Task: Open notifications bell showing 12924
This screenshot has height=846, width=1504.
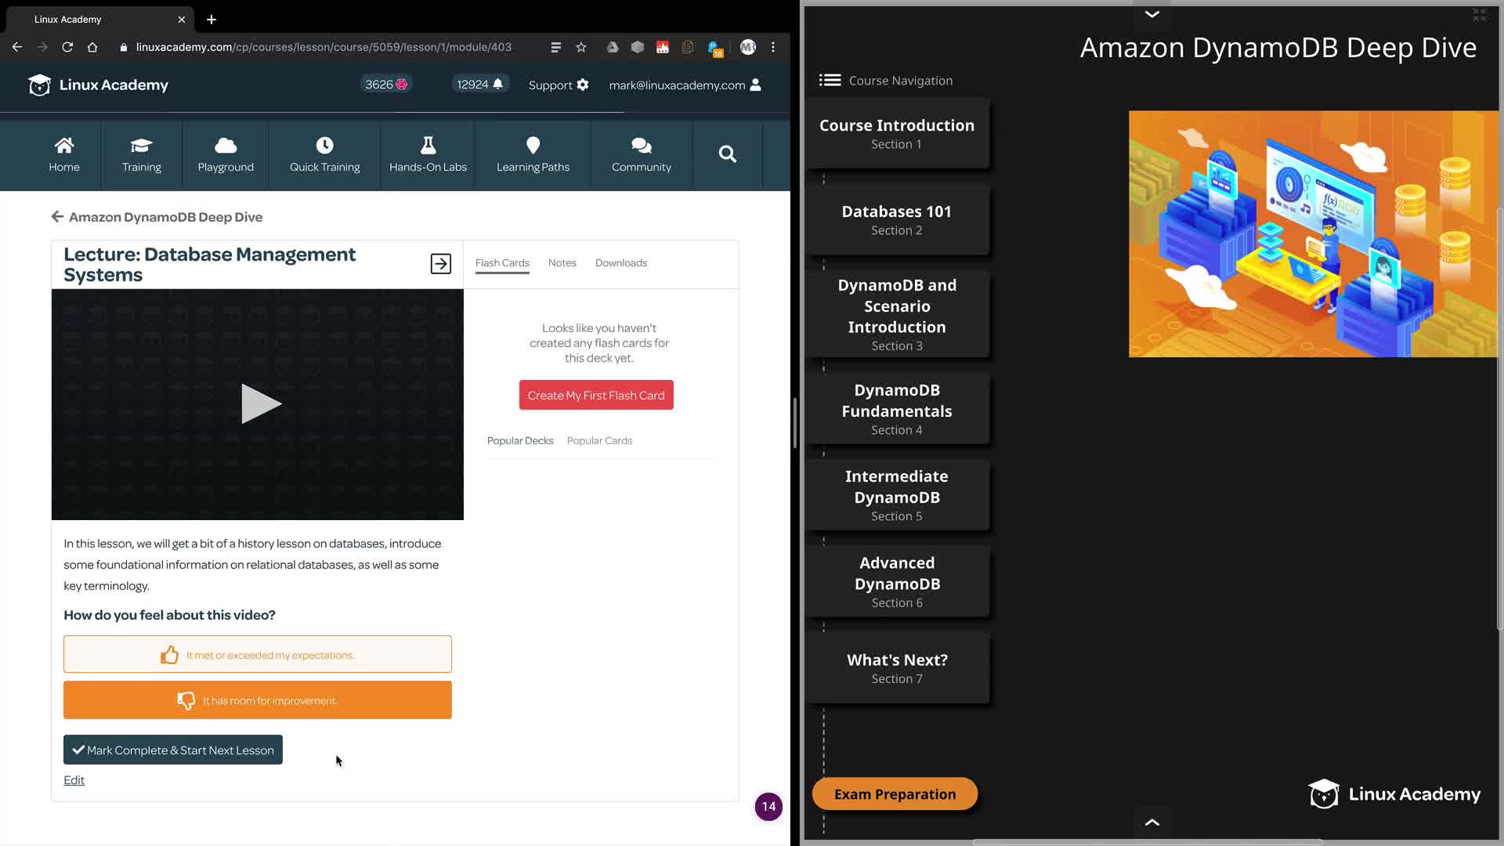Action: click(x=497, y=85)
